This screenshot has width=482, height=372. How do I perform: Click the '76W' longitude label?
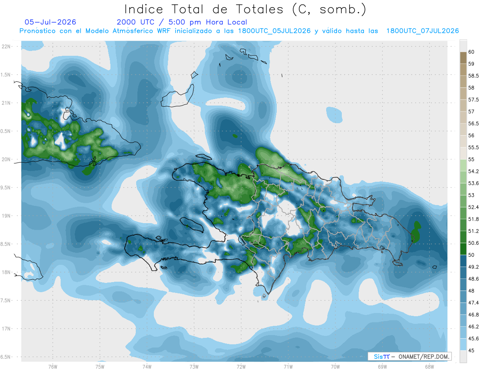pyautogui.click(x=53, y=366)
